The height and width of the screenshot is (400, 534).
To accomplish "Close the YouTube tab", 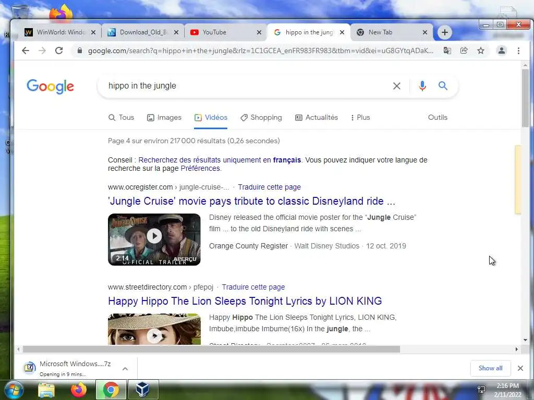I will click(259, 32).
